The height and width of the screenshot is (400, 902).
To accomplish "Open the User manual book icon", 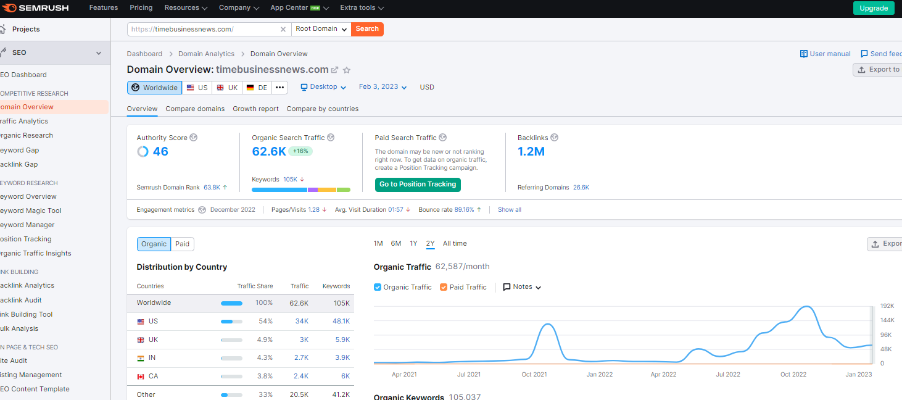I will 804,54.
